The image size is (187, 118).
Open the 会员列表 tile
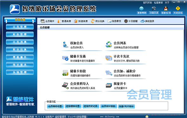[x=125, y=45]
